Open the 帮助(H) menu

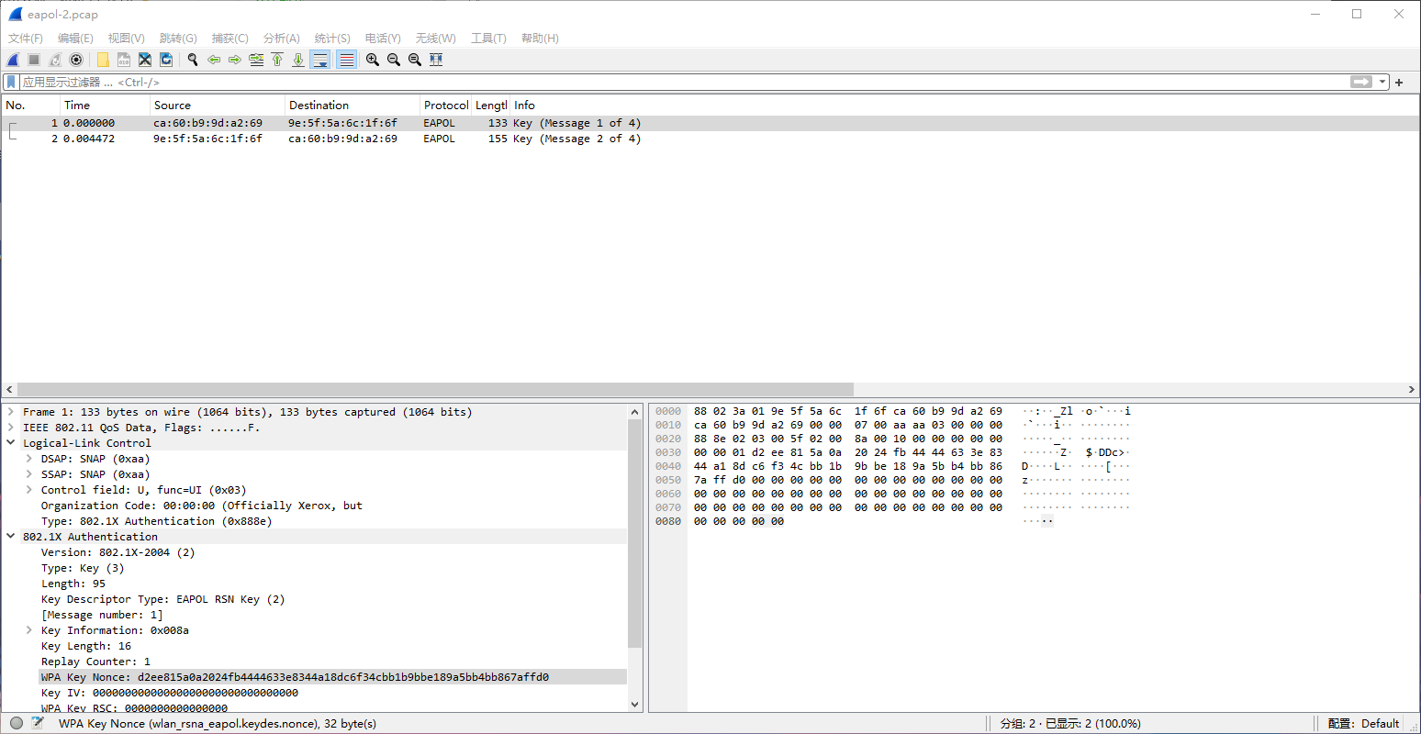click(x=540, y=38)
